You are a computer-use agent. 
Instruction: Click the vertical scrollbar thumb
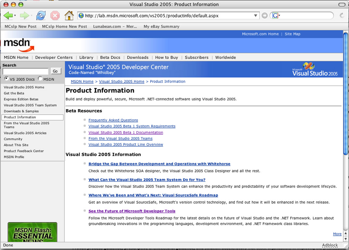pyautogui.click(x=345, y=94)
